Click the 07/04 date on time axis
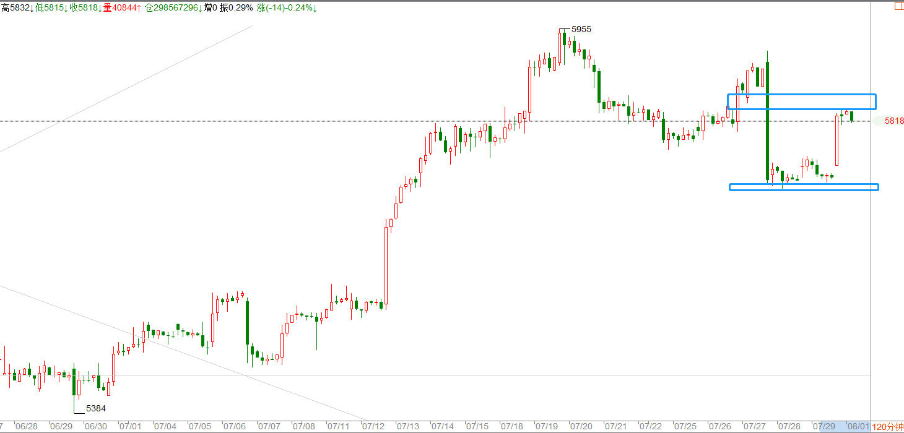Image resolution: width=904 pixels, height=433 pixels. point(165,427)
